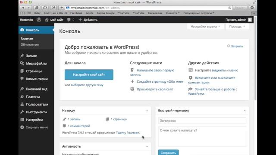
Task: Open the Новости bookmarks dropdown
Action: click(172, 13)
